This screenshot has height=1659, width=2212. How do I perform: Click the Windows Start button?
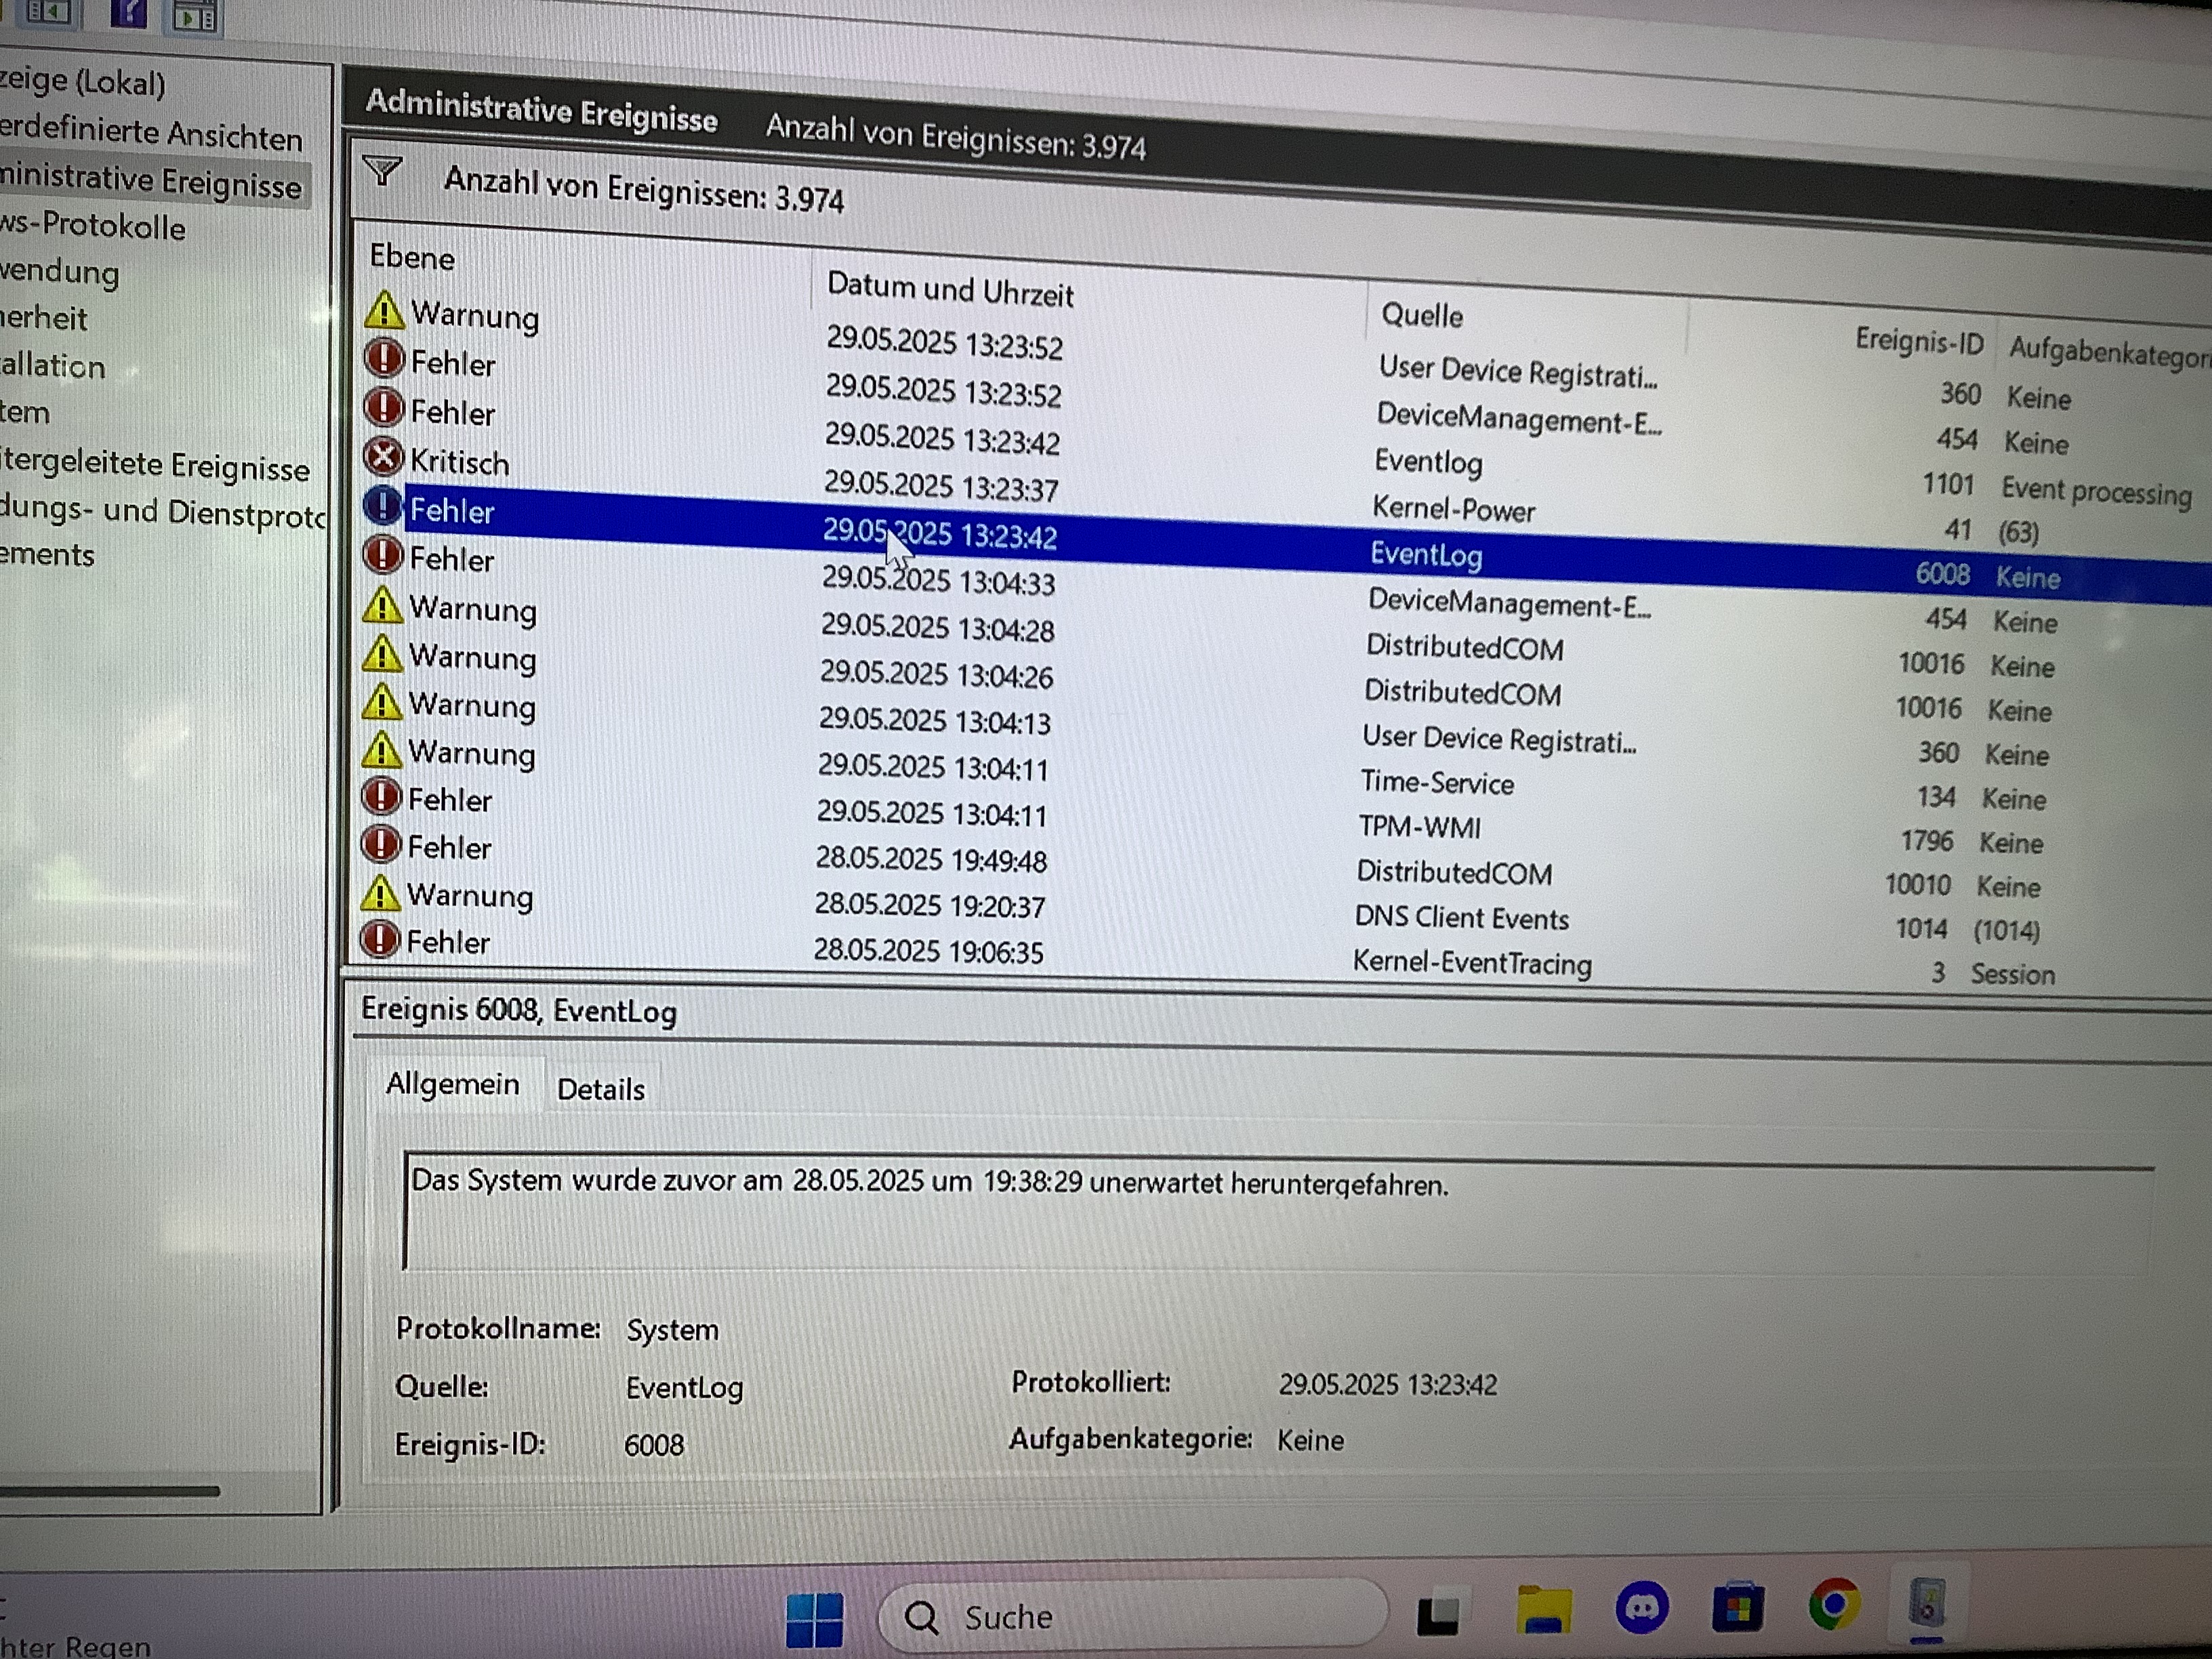pyautogui.click(x=814, y=1618)
